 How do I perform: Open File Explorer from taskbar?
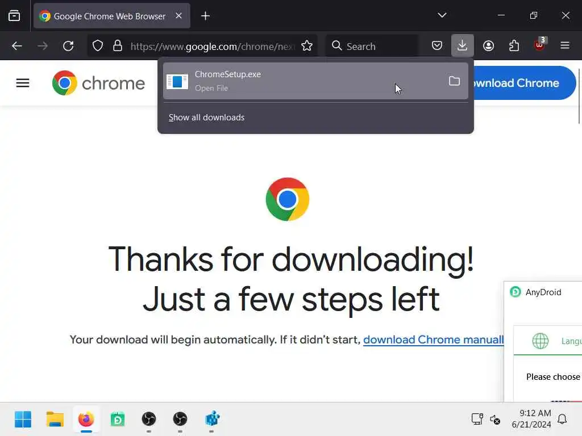(55, 420)
